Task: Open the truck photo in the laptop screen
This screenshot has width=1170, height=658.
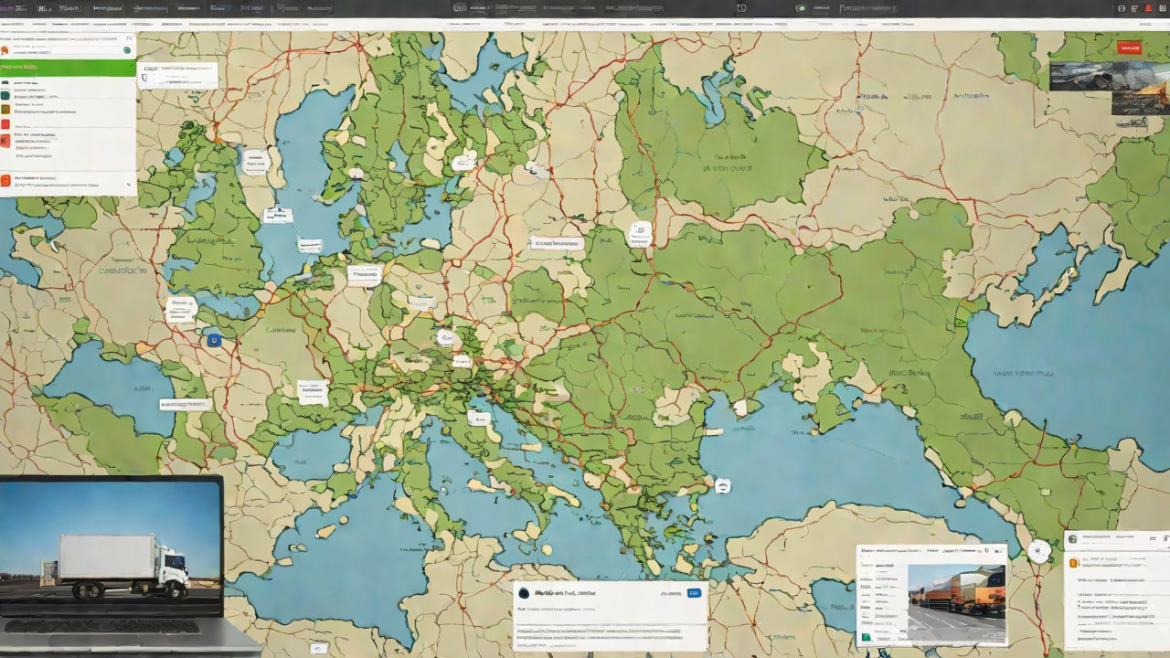Action: coord(110,547)
